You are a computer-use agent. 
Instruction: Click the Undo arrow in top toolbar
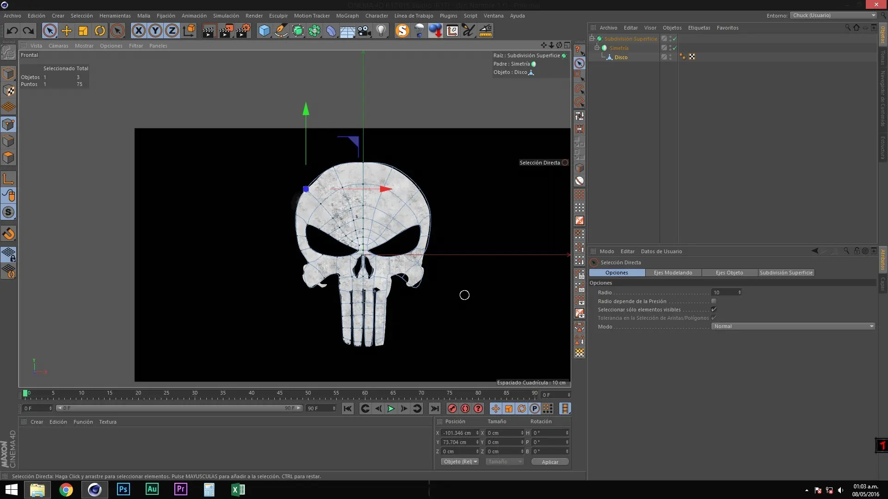pyautogui.click(x=12, y=31)
